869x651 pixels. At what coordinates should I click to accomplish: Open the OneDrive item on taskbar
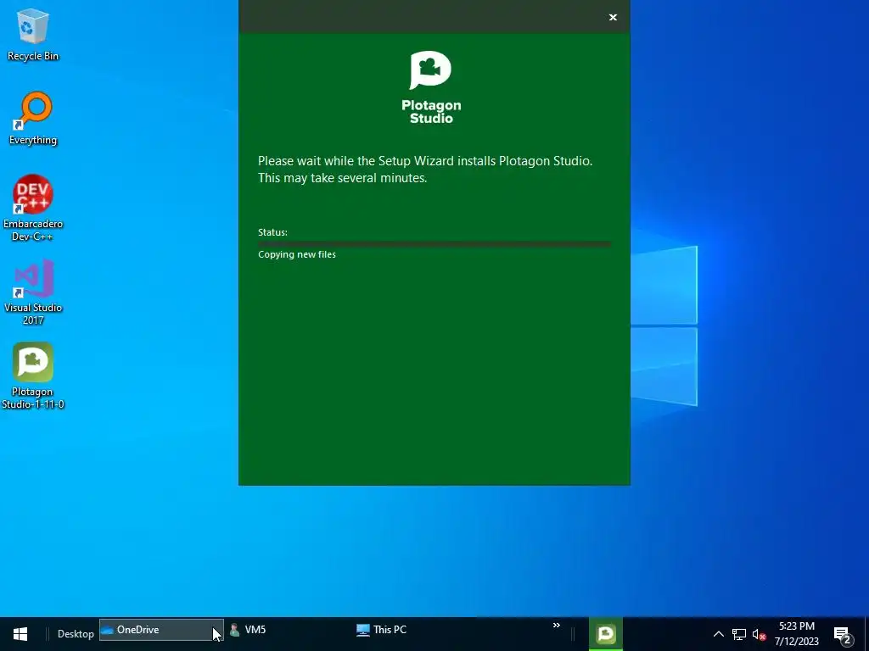click(x=161, y=630)
